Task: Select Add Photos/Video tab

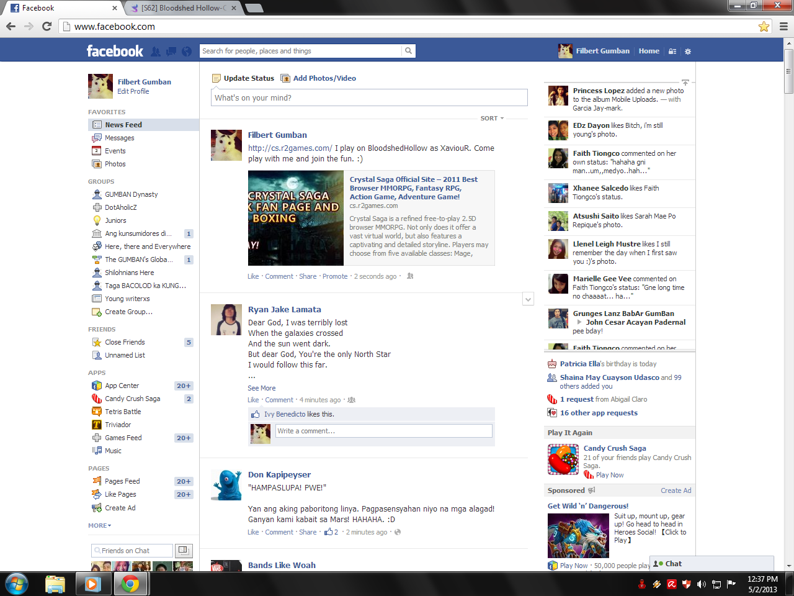Action: pos(324,78)
